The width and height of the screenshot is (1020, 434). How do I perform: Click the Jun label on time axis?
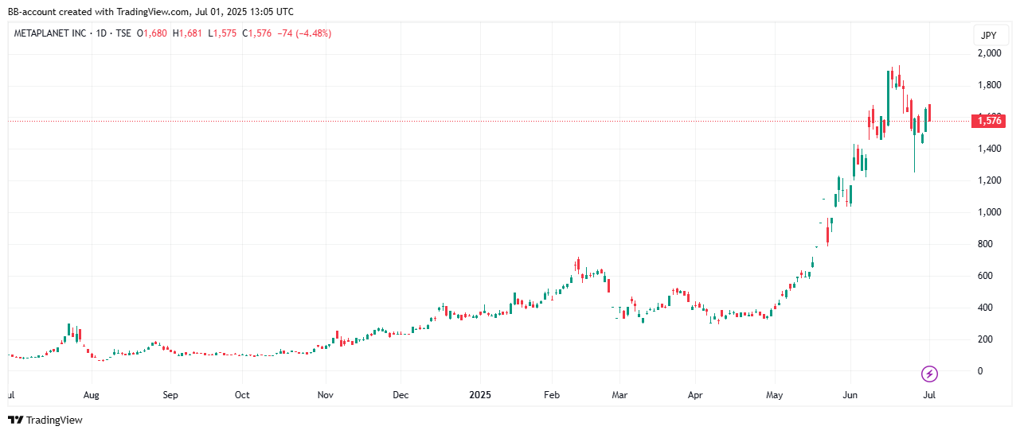coord(850,394)
